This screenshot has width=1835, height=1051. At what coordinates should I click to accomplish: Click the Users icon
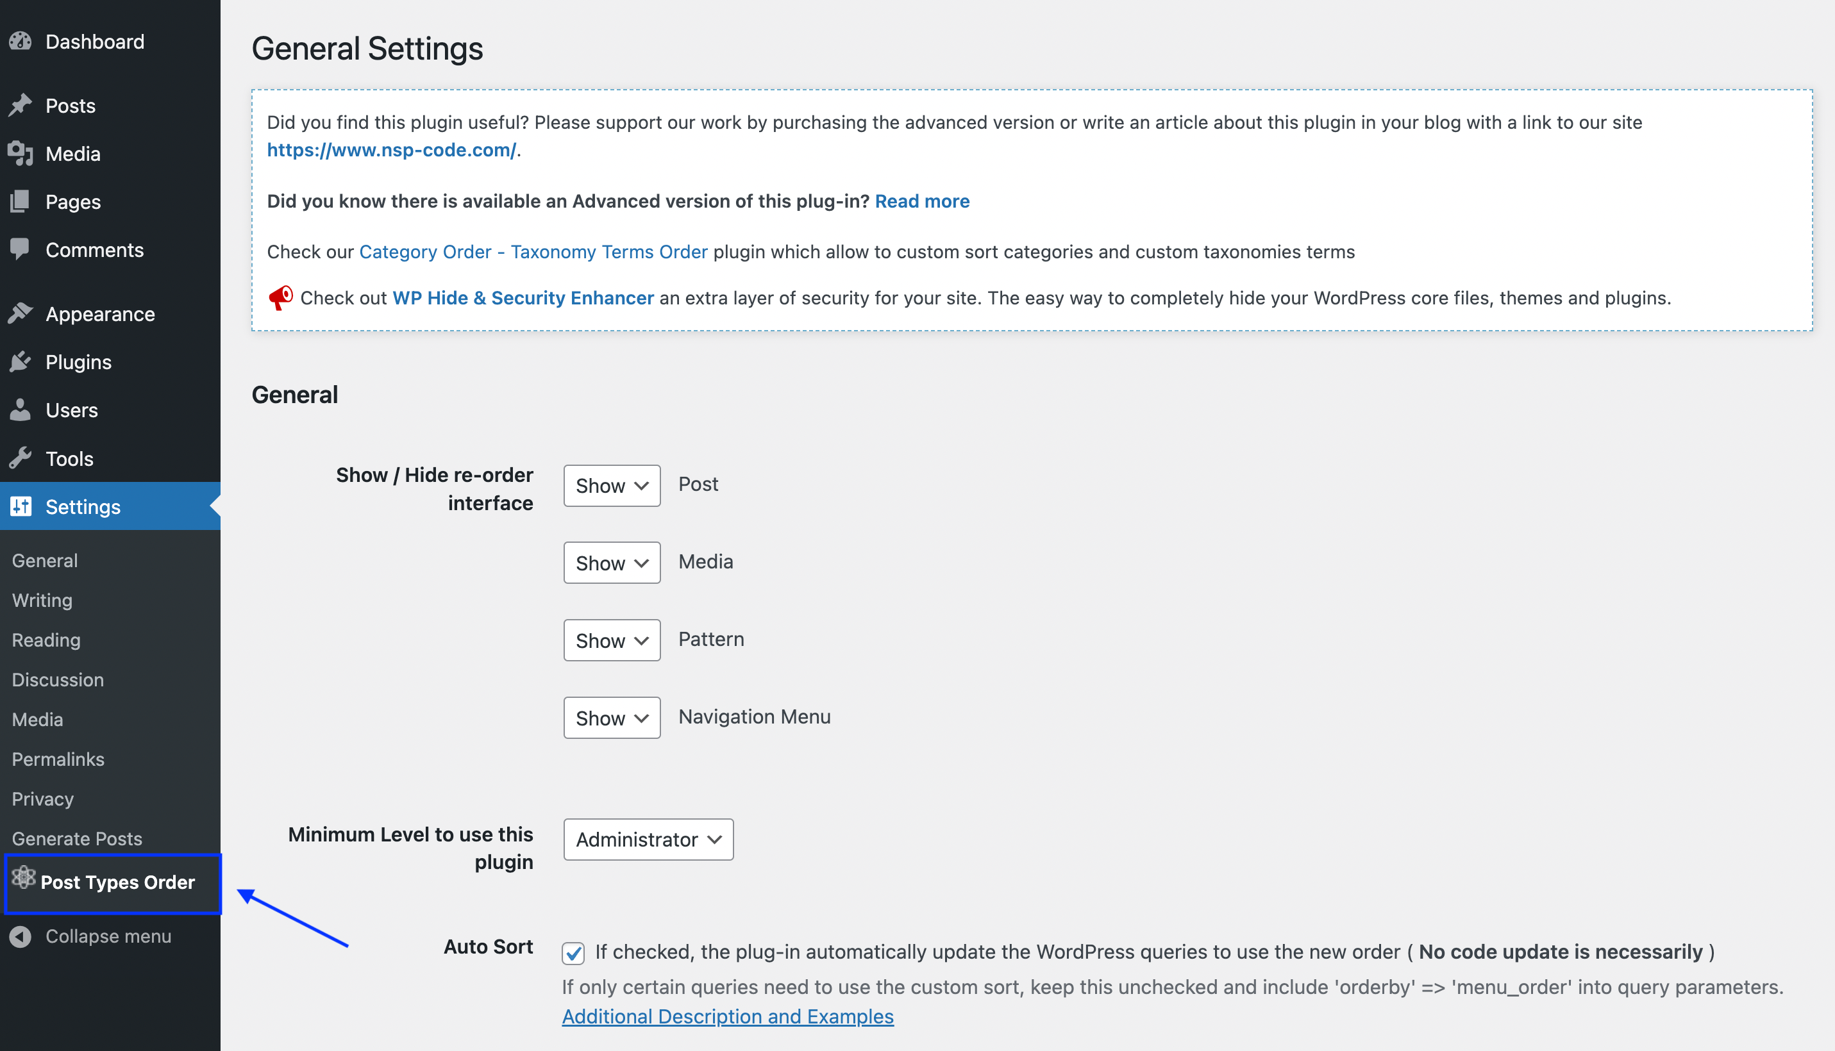tap(21, 410)
